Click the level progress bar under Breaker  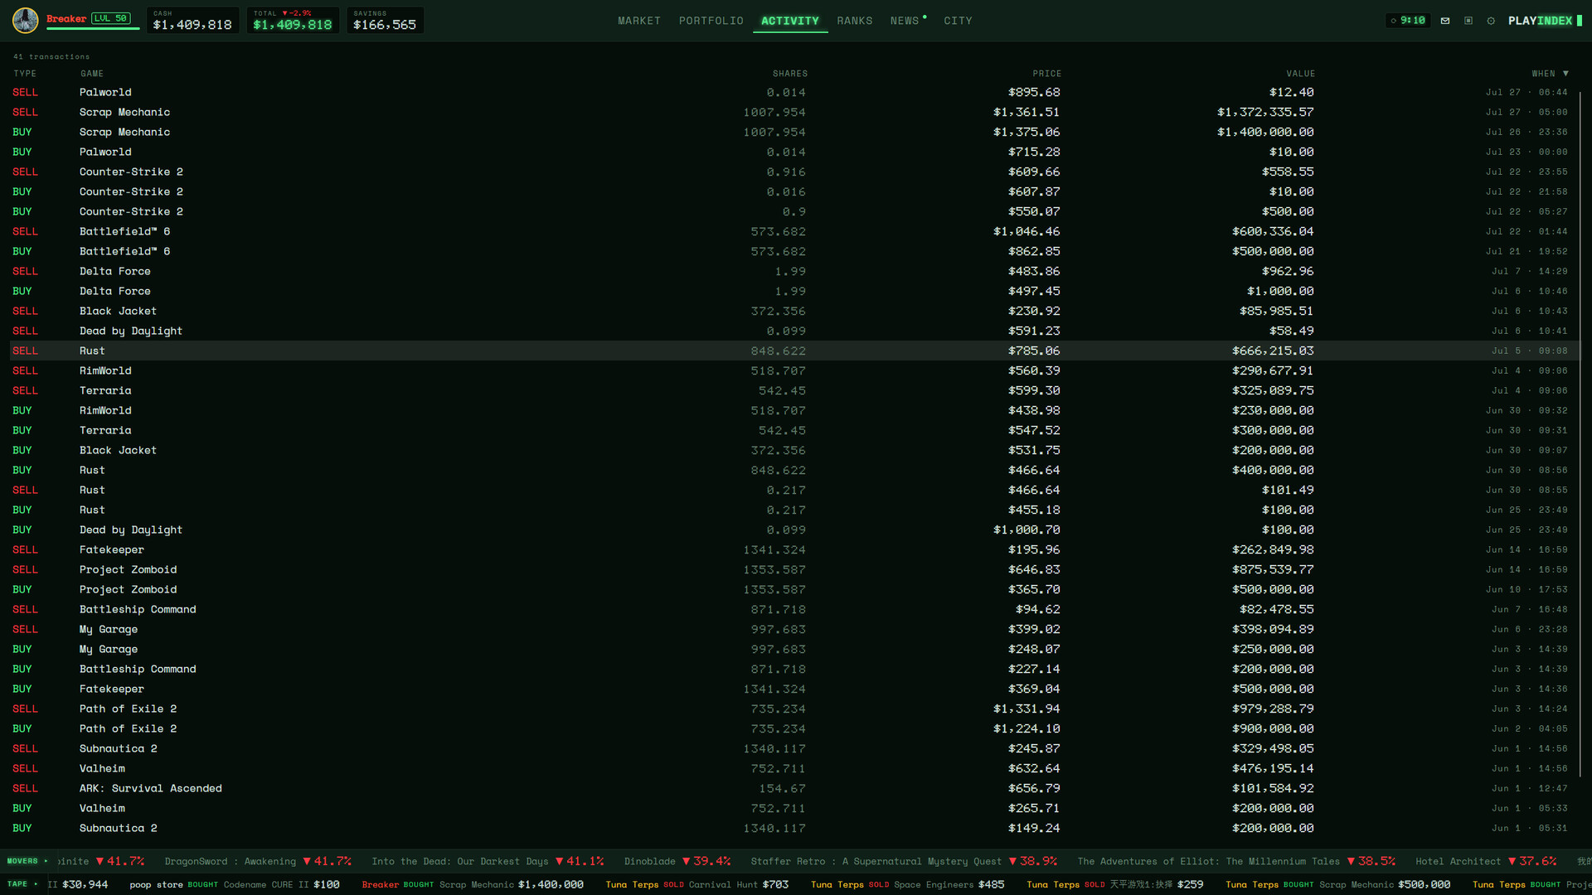(94, 29)
